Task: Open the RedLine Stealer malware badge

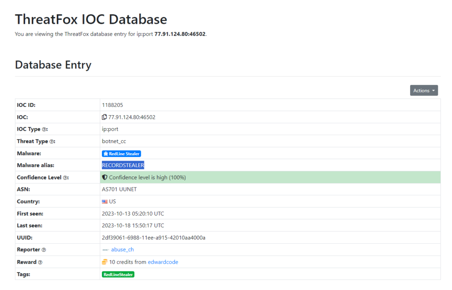Action: click(x=121, y=154)
